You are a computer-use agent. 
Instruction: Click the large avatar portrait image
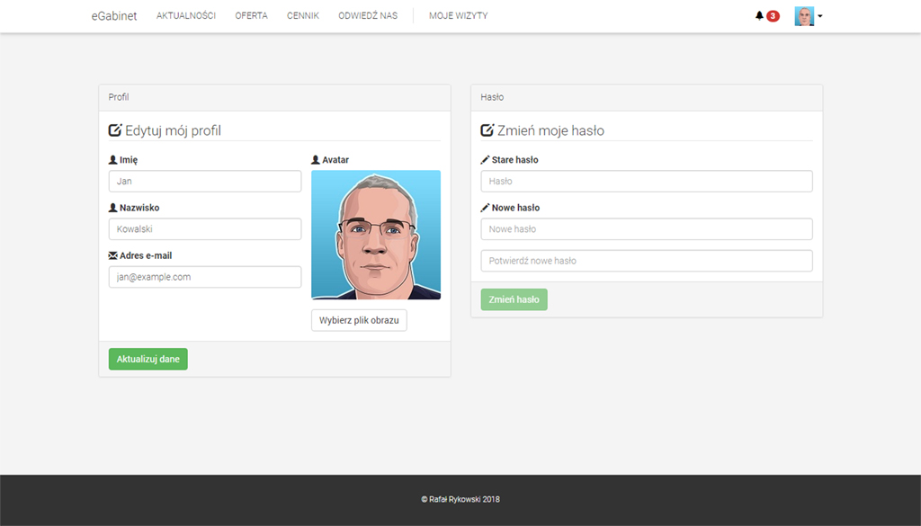pyautogui.click(x=376, y=235)
